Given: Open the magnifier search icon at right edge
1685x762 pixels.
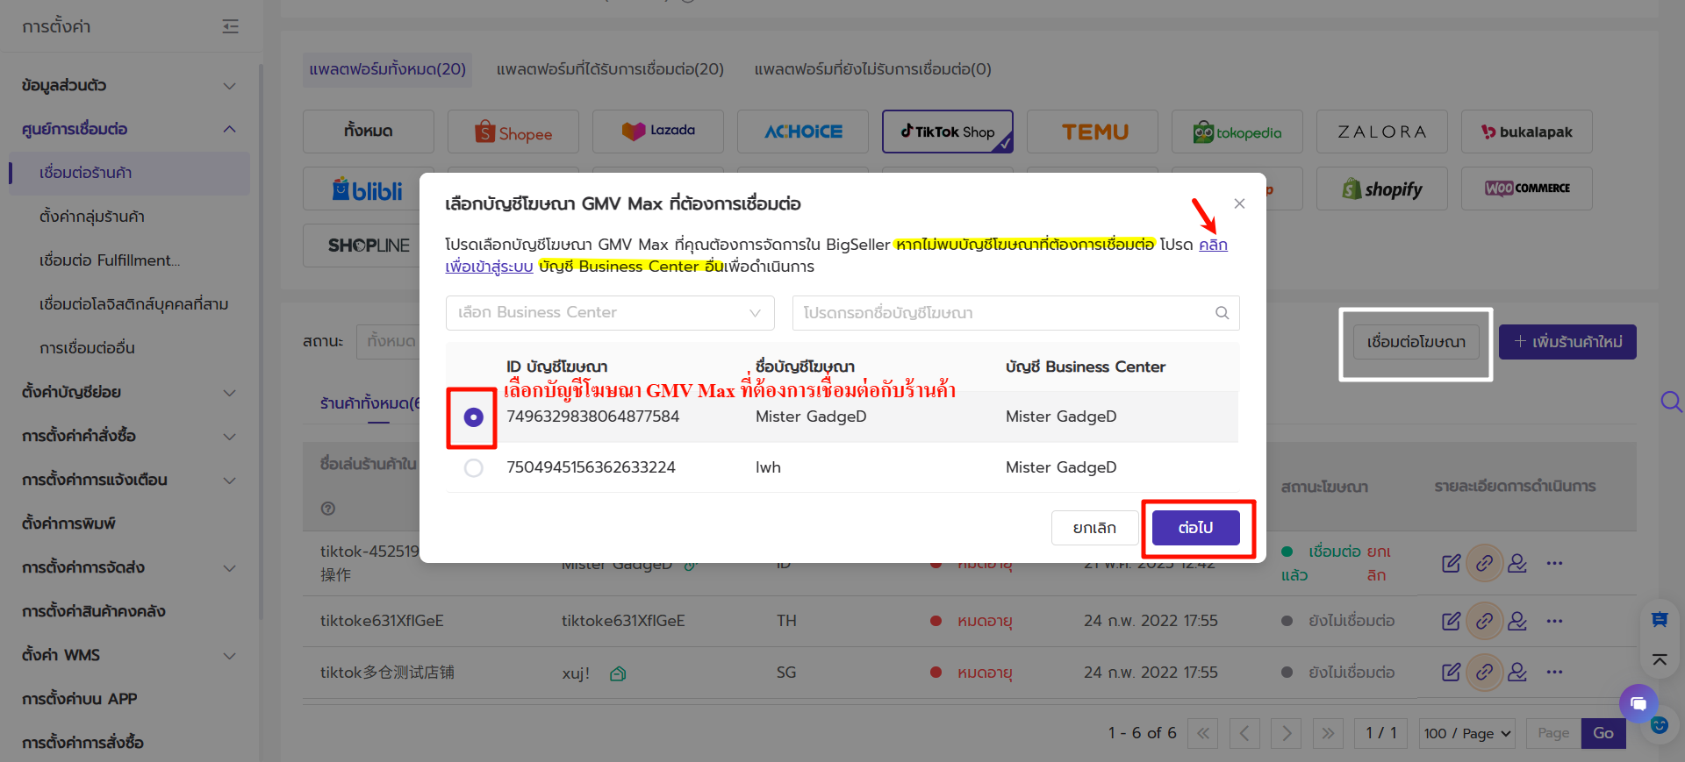Looking at the screenshot, I should click(1671, 402).
